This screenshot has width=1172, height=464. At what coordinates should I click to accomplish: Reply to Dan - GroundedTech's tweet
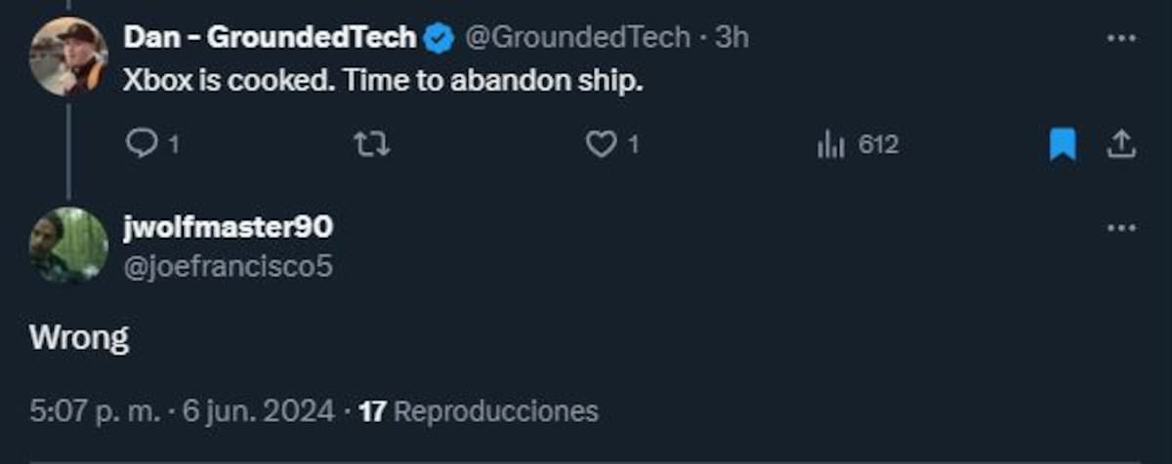152,145
